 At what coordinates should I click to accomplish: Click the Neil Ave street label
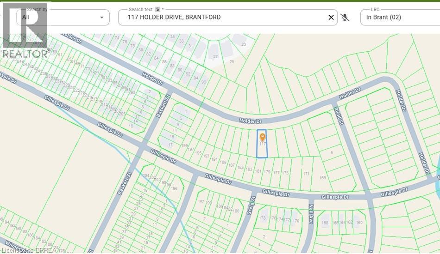[x=311, y=214]
